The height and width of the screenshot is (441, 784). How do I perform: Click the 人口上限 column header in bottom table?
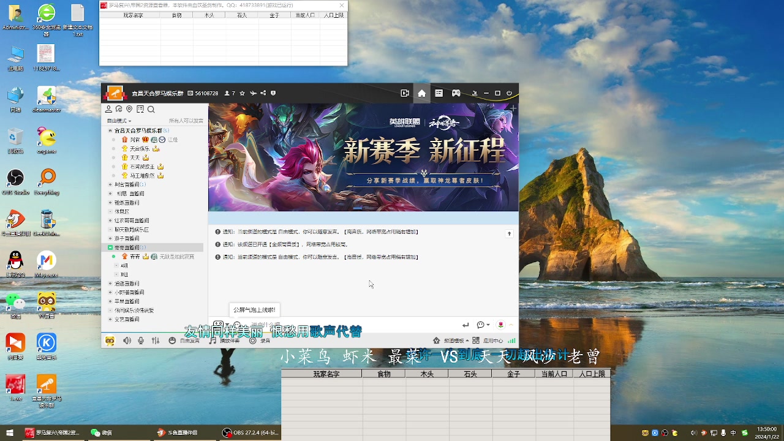point(592,374)
